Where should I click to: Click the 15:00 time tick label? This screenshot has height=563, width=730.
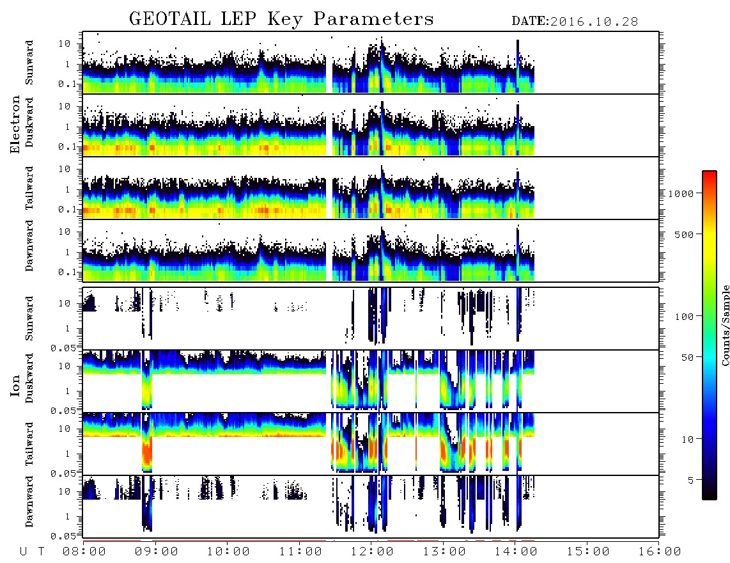[x=588, y=552]
